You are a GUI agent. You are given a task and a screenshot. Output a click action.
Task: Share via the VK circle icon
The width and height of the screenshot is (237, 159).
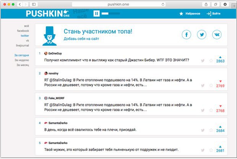click(217, 34)
